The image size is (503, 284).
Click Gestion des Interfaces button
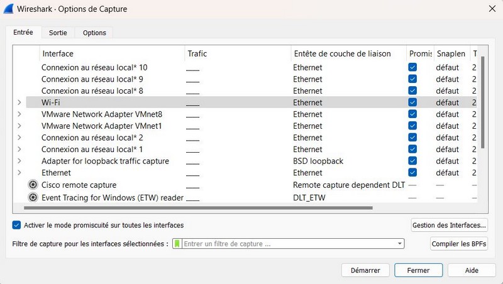(449, 224)
